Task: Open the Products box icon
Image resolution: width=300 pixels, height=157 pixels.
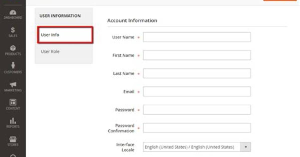Action: click(x=13, y=48)
